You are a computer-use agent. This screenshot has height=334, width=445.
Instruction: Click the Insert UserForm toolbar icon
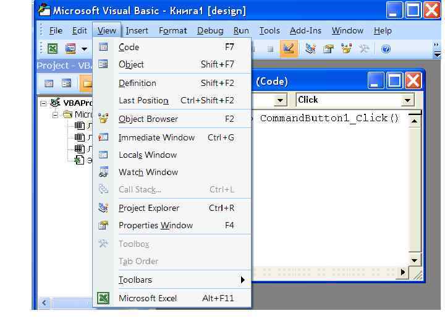(70, 49)
